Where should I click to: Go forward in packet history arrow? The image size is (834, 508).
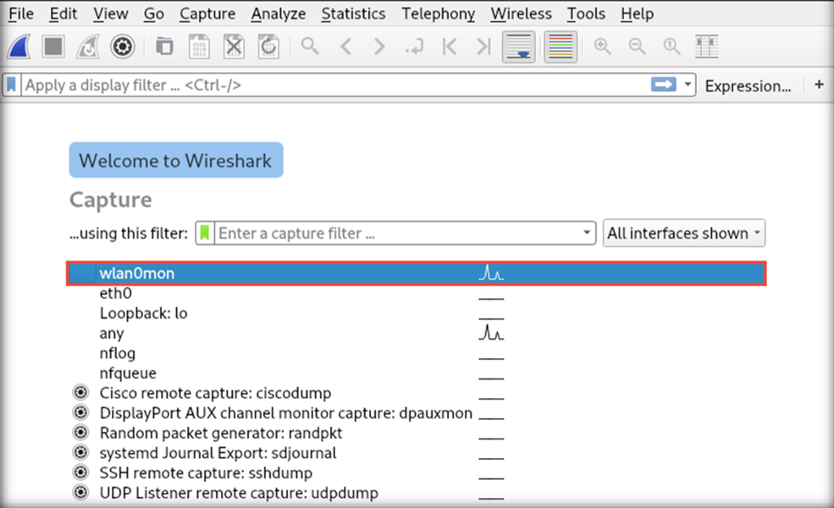click(x=379, y=47)
